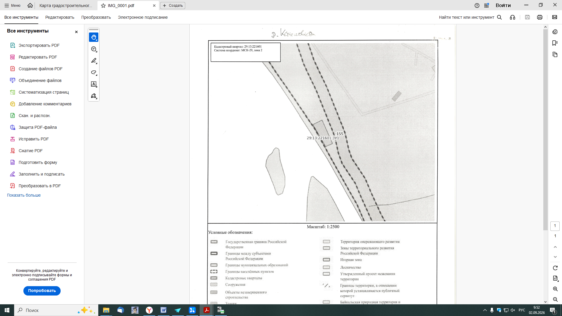Select the Hand pan tool
Viewport: 562px width, 316px height.
click(x=94, y=37)
